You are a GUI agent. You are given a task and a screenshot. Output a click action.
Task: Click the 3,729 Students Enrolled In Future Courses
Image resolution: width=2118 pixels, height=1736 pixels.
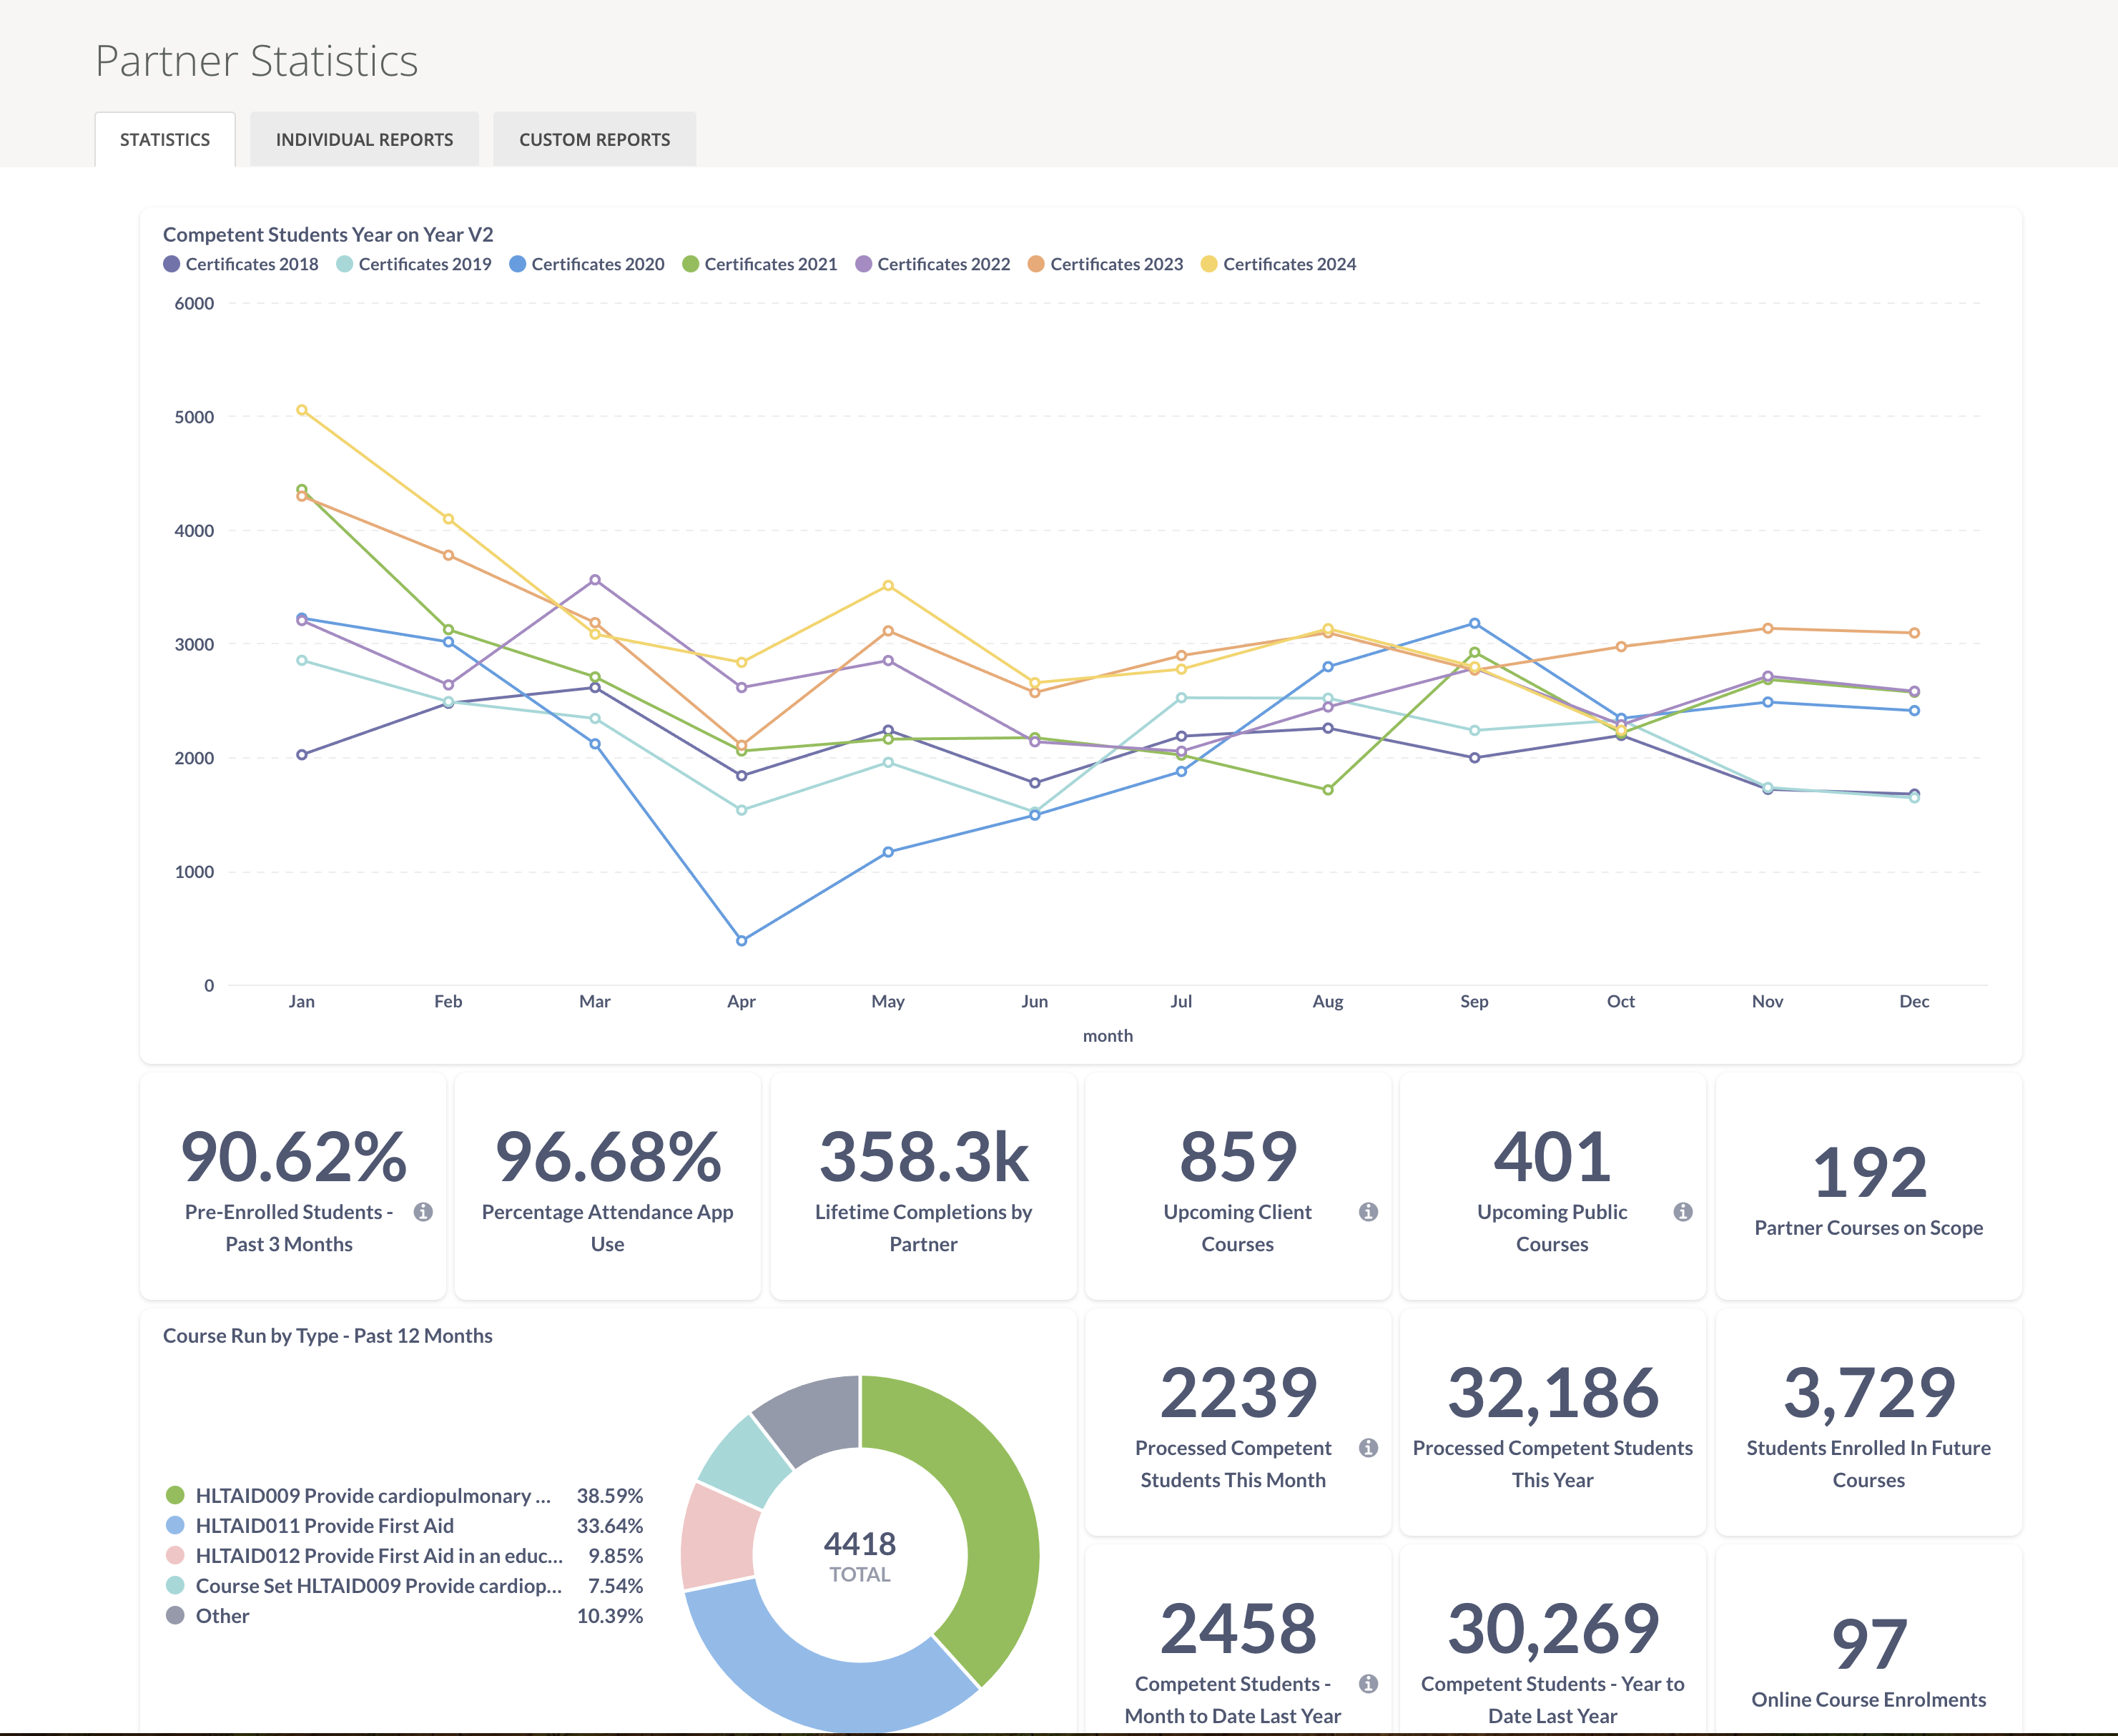1869,1393
